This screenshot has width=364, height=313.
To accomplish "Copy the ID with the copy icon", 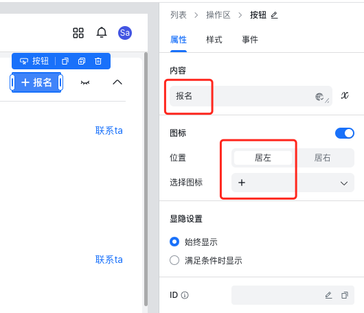I will [345, 295].
